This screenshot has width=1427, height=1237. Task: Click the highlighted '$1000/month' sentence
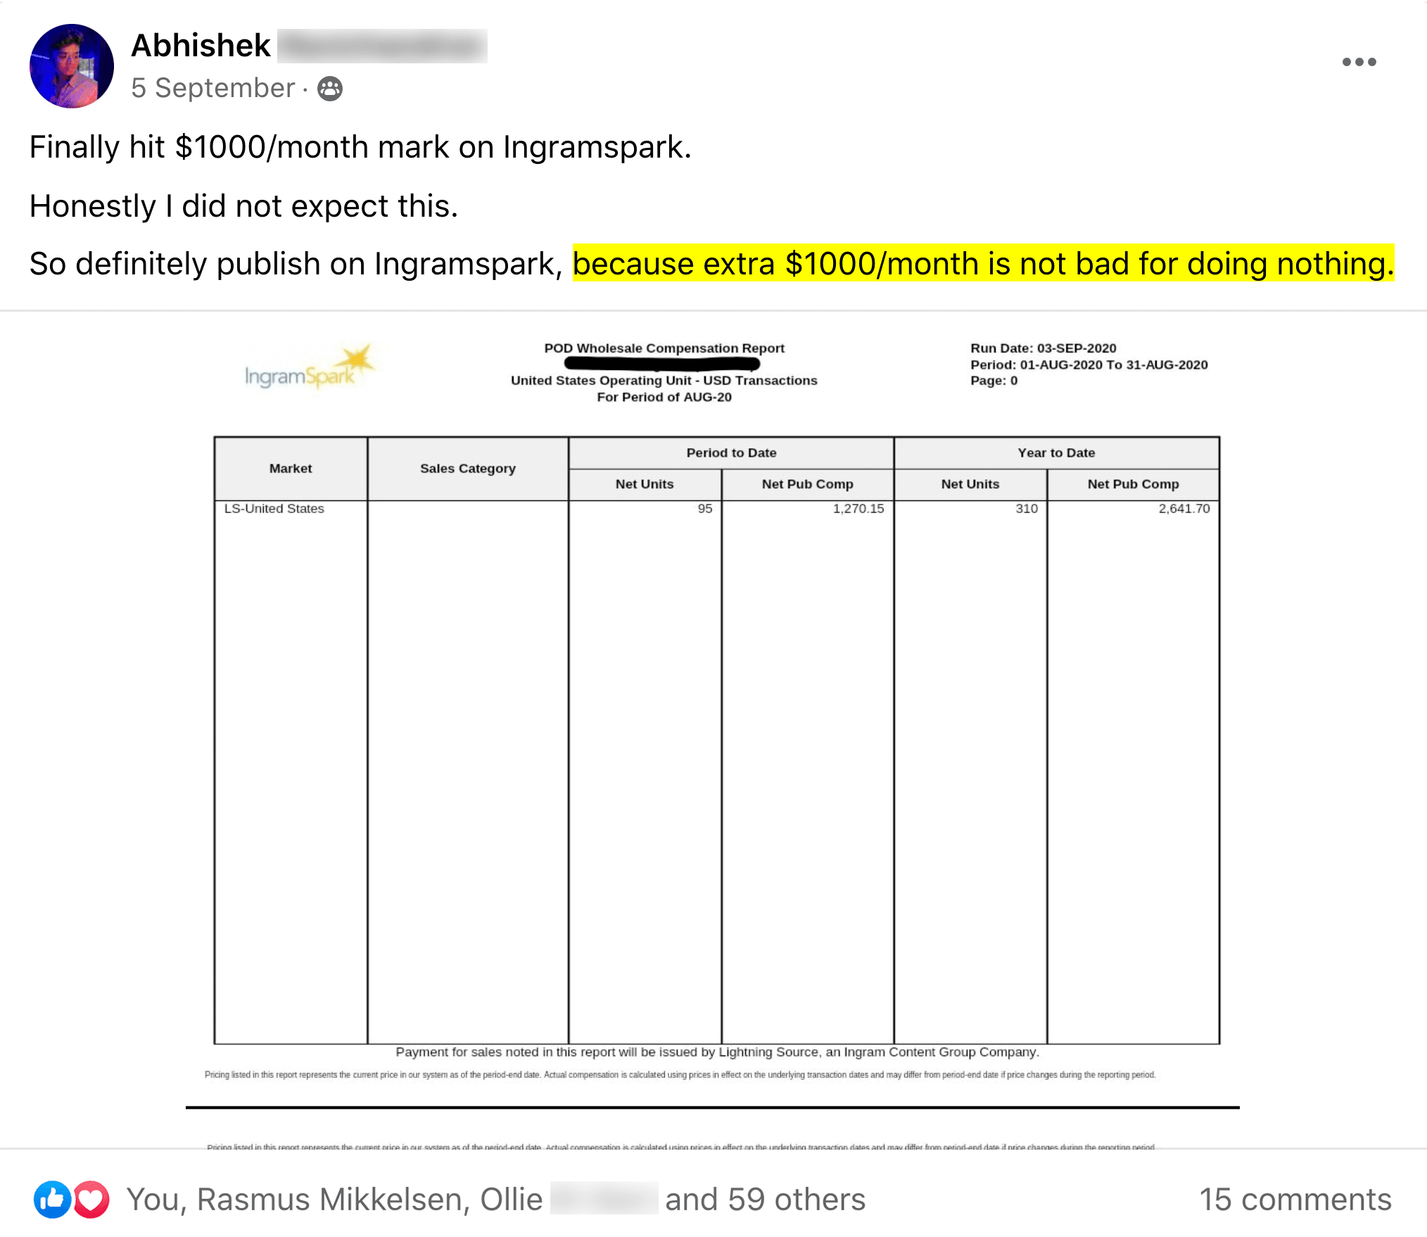point(982,264)
